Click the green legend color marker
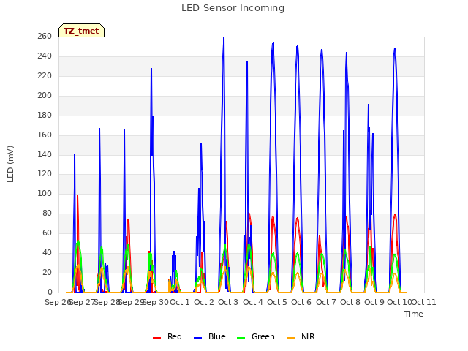The height and width of the screenshot is (351, 468). (241, 338)
